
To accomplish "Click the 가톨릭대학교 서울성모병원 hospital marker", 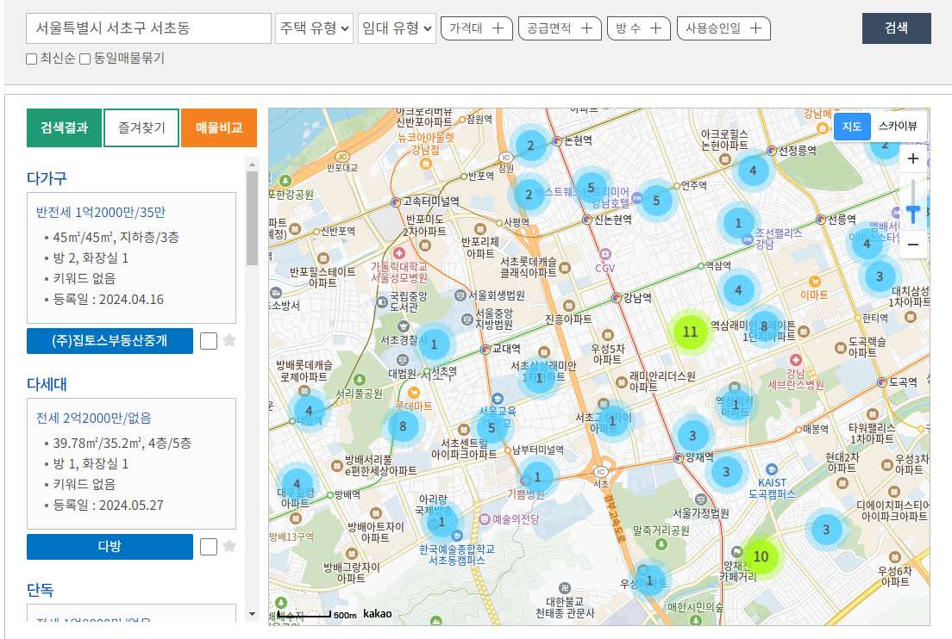I will pyautogui.click(x=399, y=253).
